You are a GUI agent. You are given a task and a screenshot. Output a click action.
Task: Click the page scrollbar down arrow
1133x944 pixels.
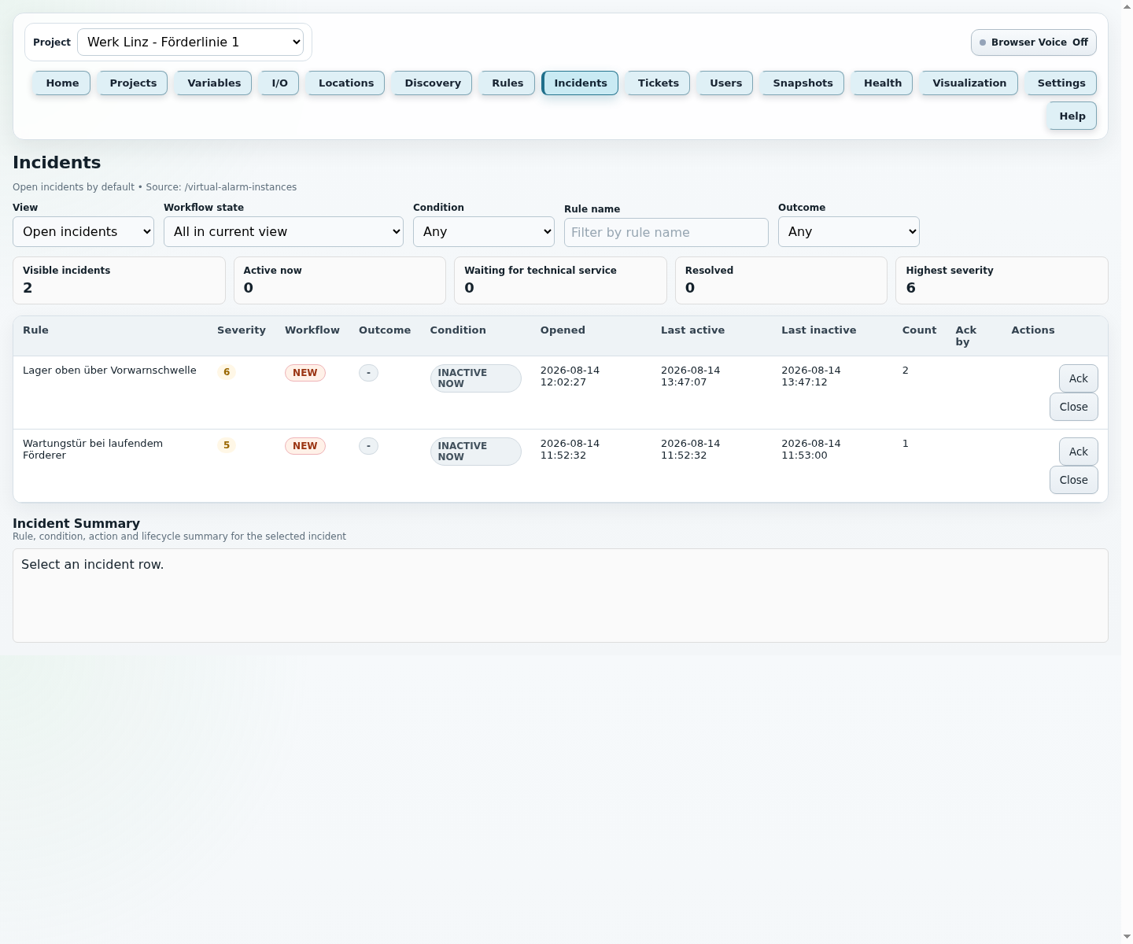(1127, 938)
